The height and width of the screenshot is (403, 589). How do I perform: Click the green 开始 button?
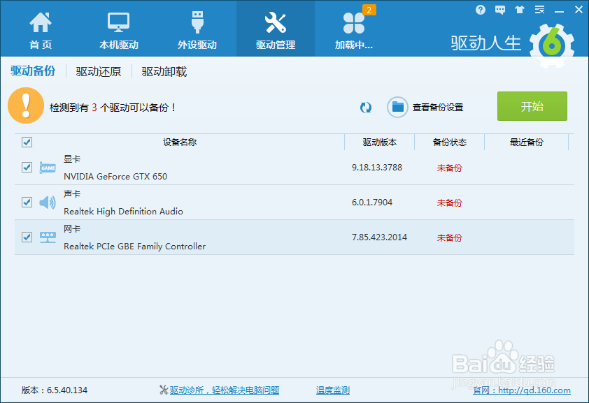532,106
